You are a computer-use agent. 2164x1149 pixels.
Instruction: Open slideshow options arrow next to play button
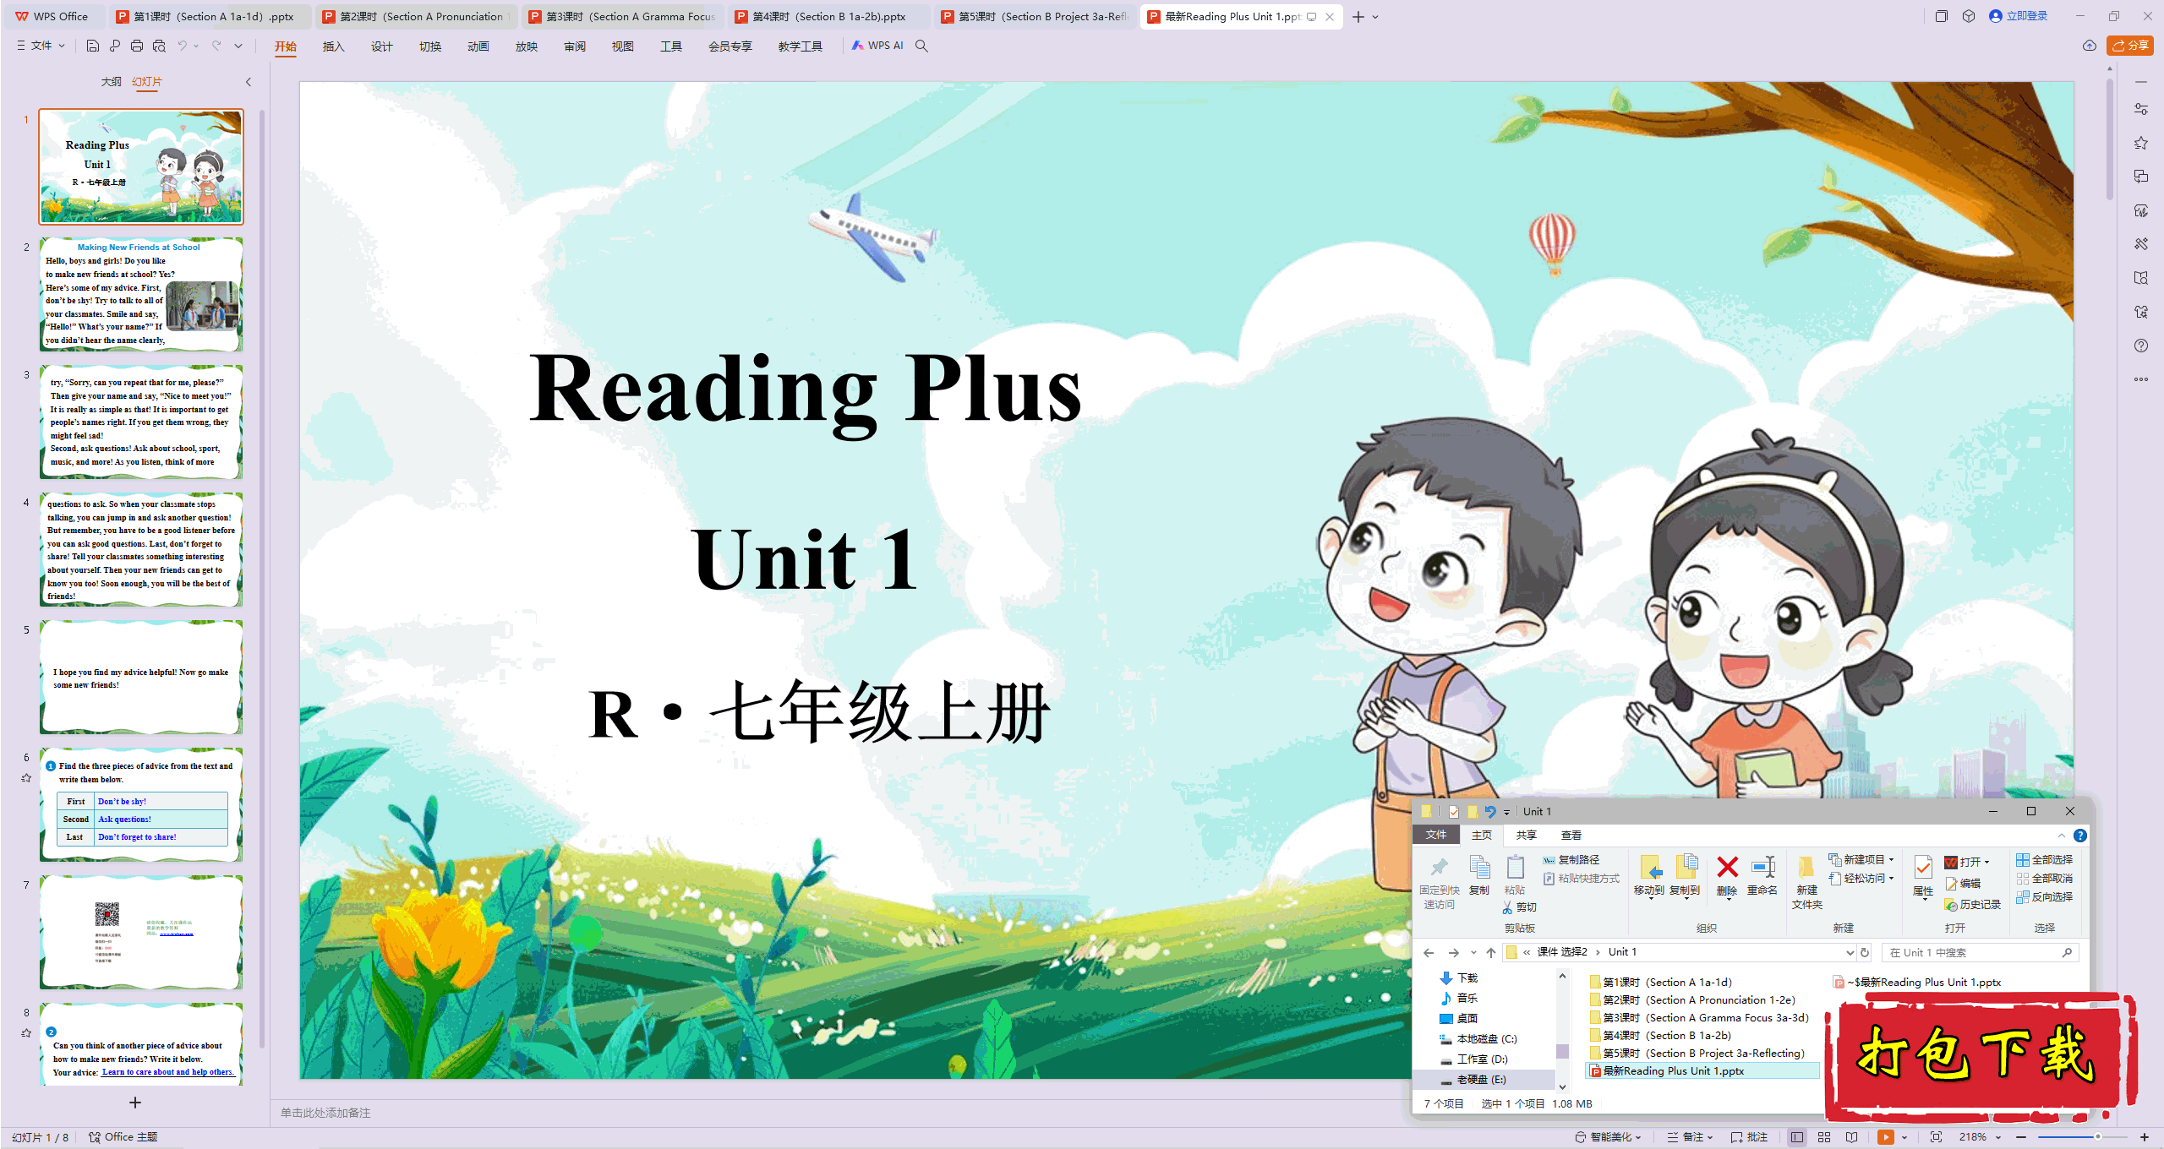pos(1904,1137)
